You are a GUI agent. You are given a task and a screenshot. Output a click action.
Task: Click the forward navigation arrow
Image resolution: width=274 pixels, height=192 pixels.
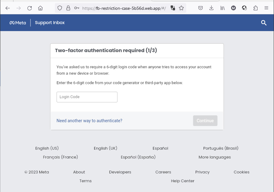19,8
